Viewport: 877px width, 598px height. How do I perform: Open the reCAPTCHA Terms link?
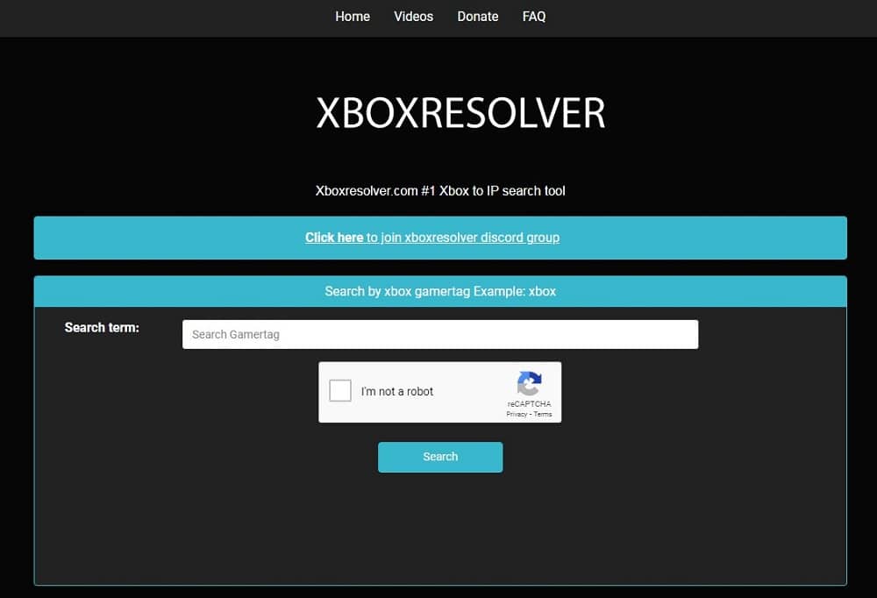[543, 414]
